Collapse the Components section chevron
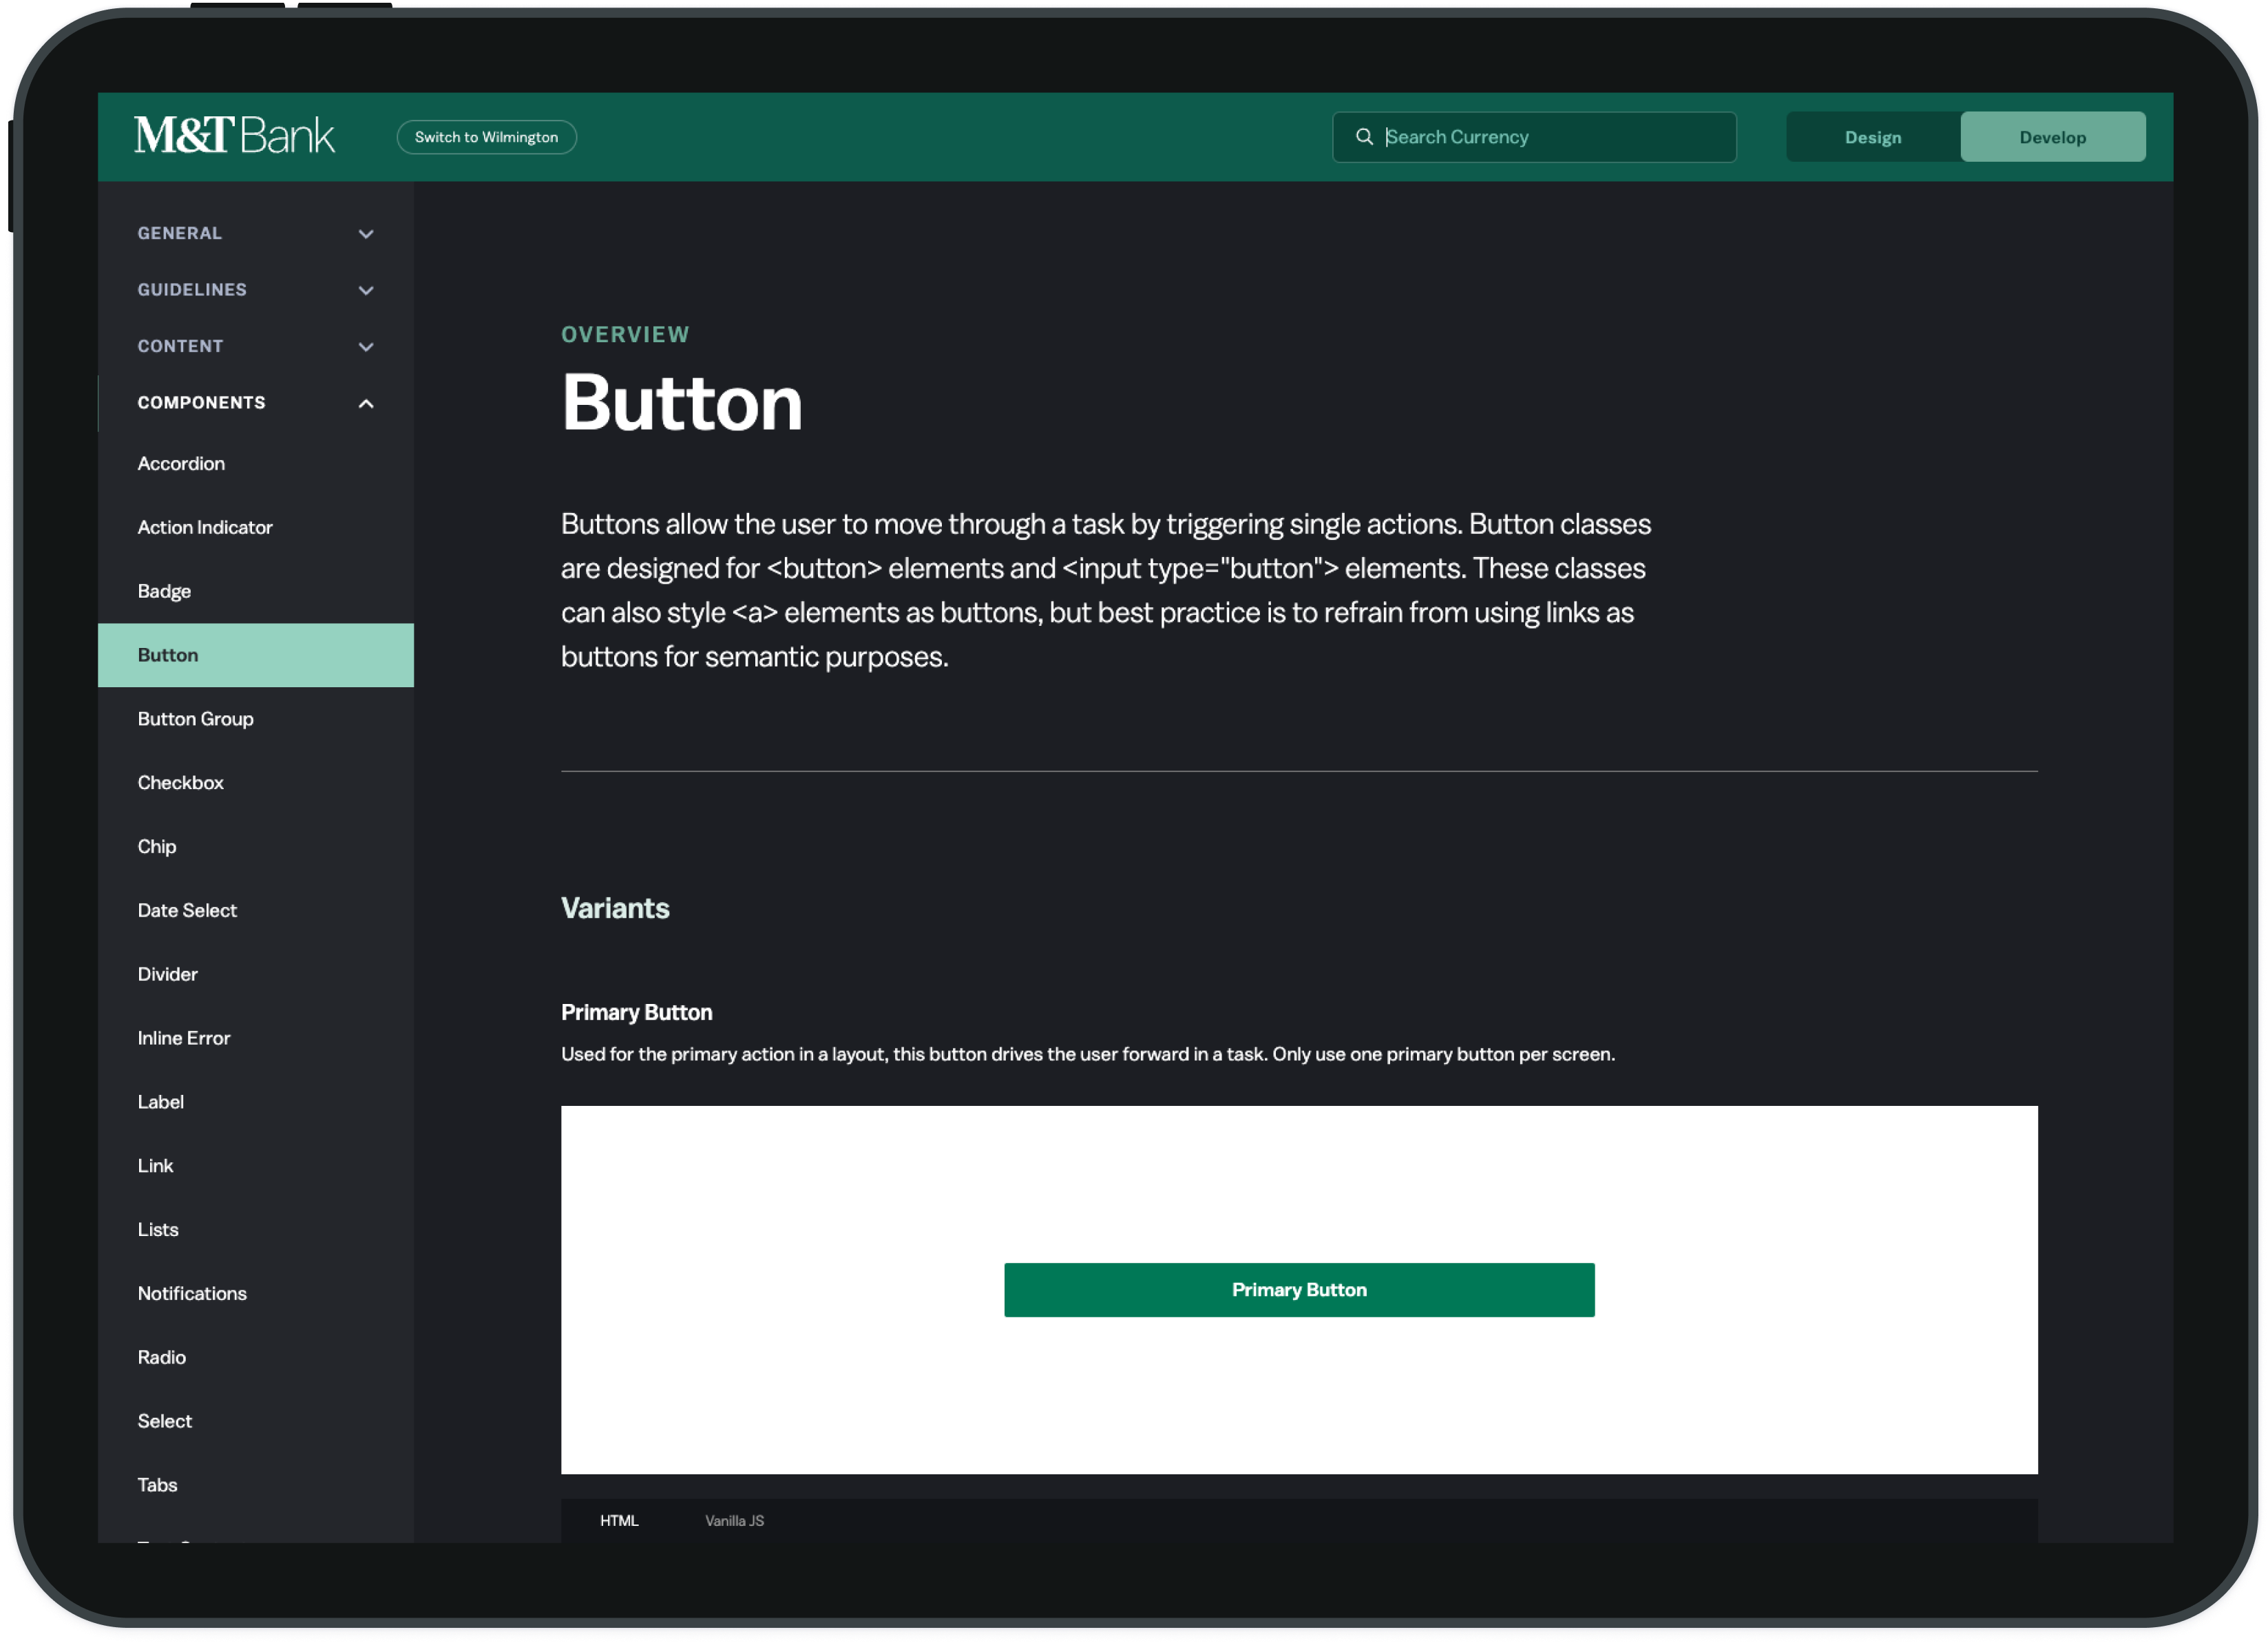This screenshot has width=2268, height=1643. [366, 404]
